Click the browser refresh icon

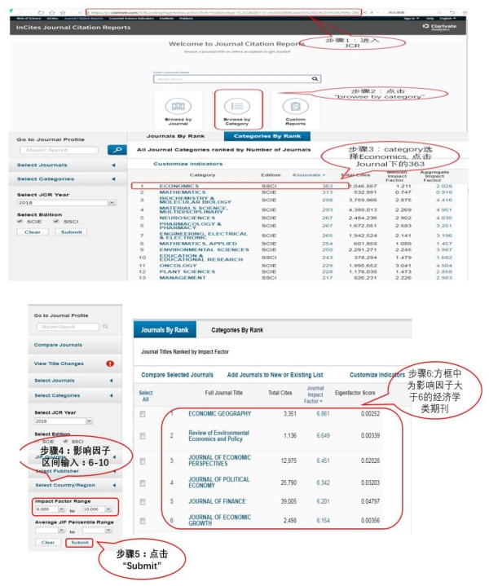click(x=41, y=13)
